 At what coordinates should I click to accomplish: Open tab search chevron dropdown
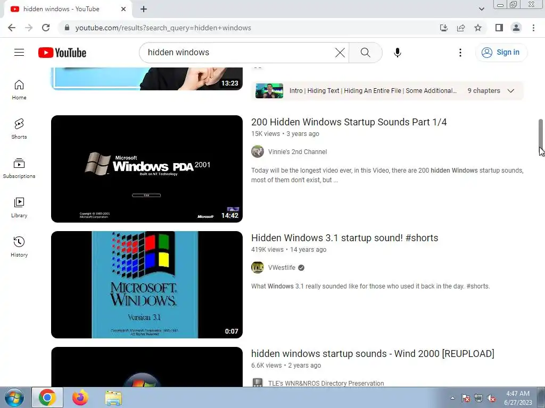coord(481,9)
